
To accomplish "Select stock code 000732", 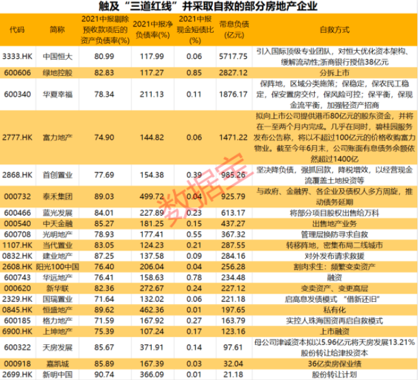I will 17,197.
